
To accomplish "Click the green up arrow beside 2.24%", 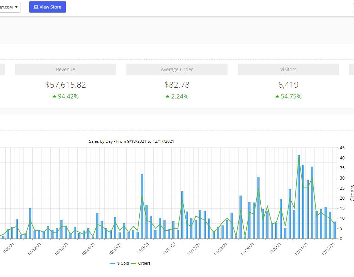I will tap(167, 96).
